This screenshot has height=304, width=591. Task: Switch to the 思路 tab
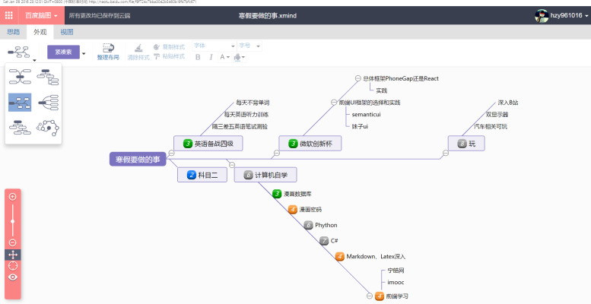click(14, 32)
